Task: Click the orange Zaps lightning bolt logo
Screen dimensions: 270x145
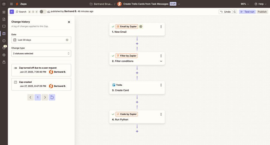Action: coord(17,4)
